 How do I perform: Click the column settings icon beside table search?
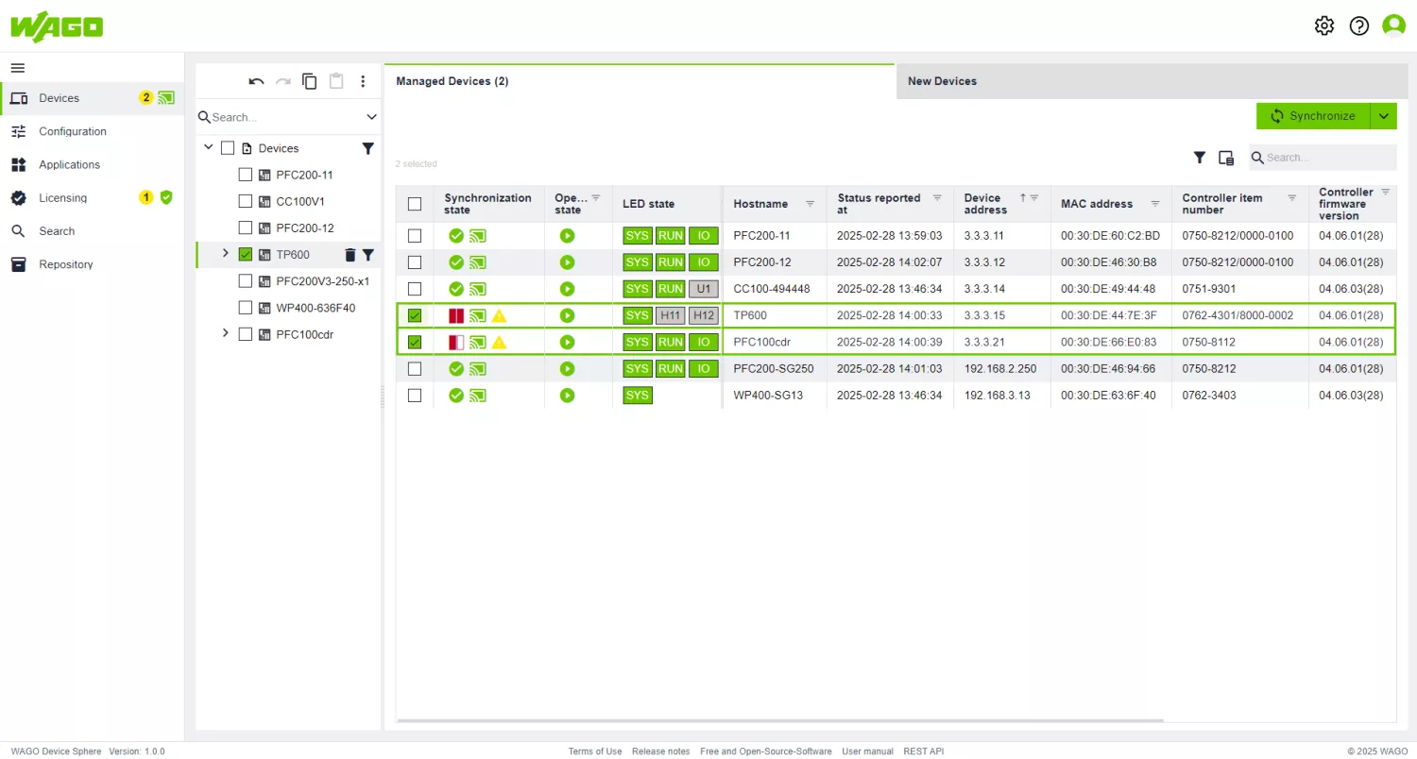(1226, 158)
